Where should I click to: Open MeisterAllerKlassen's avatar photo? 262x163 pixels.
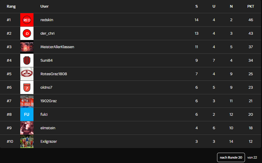tap(27, 47)
